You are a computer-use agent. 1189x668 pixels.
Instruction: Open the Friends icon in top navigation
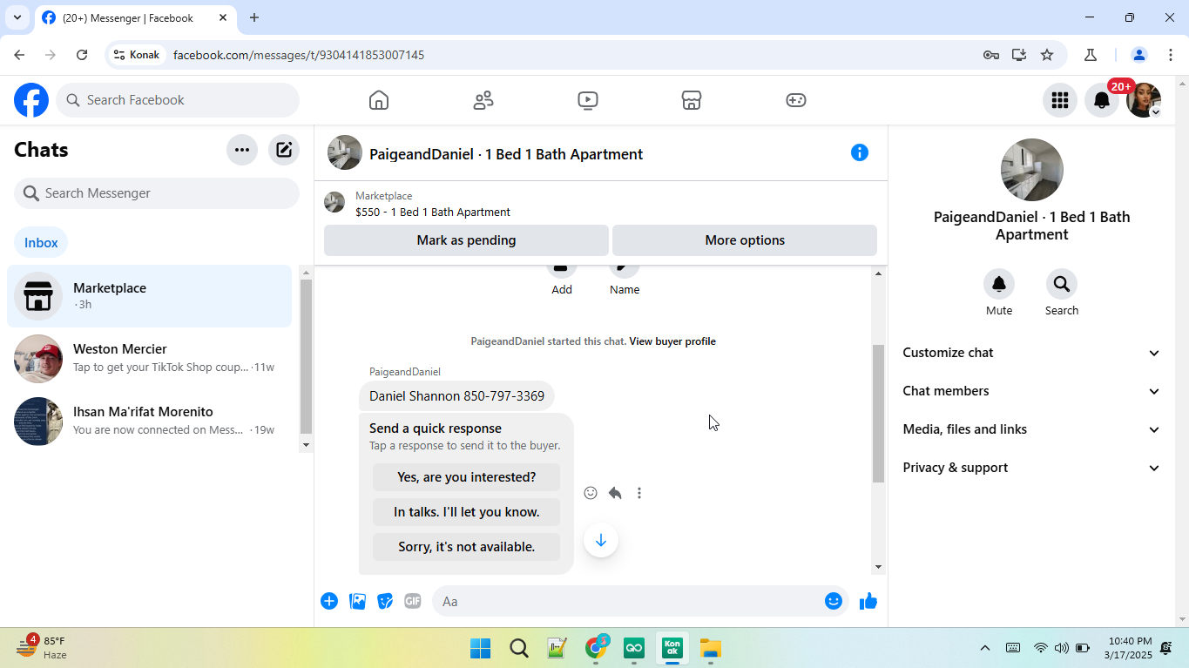click(x=483, y=100)
